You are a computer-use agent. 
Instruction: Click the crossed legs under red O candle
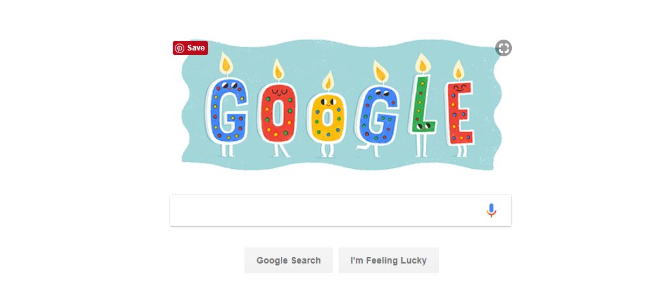(x=281, y=150)
